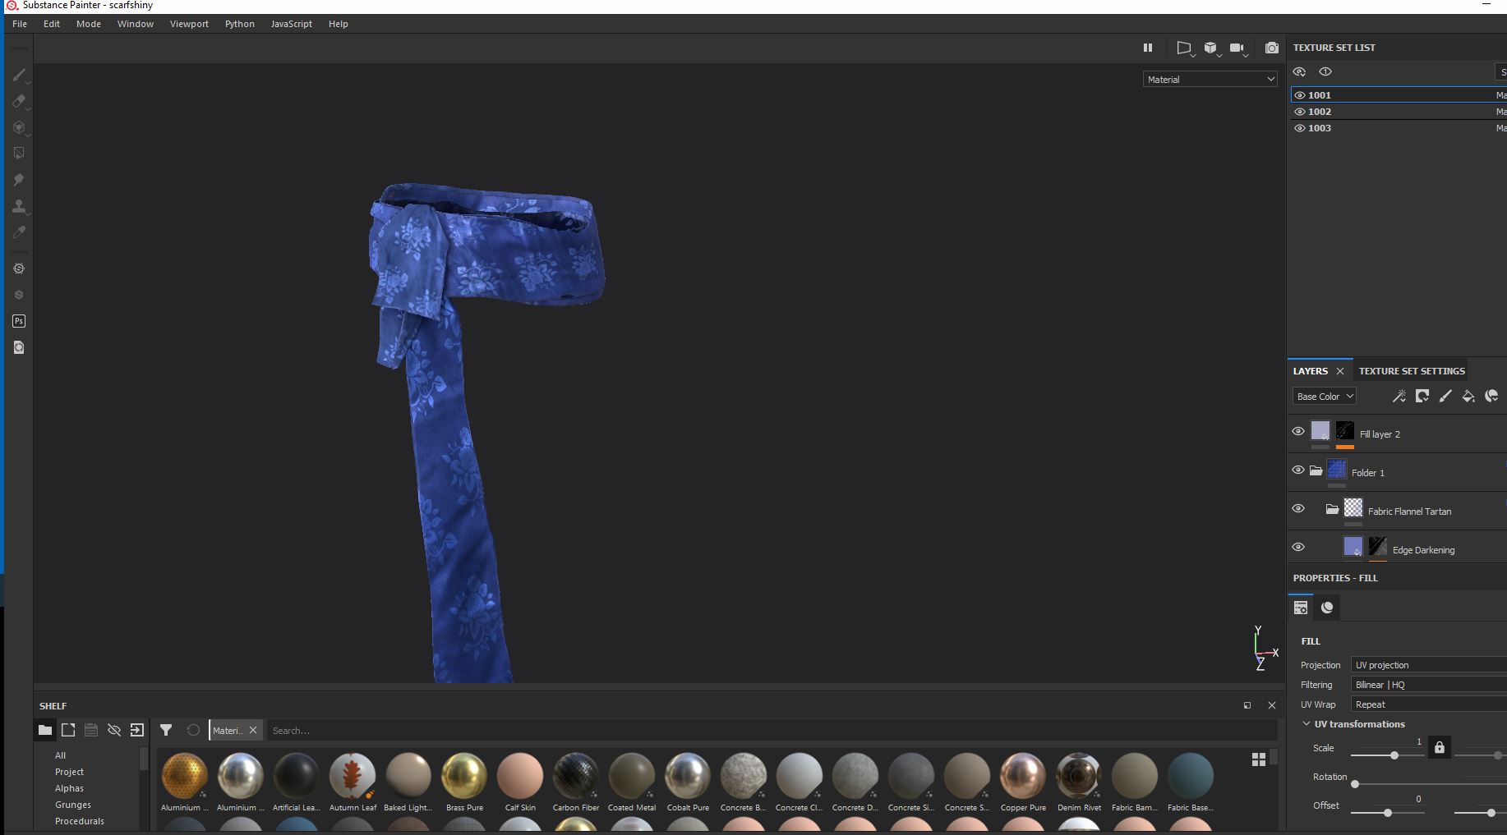Viewport: 1507px width, 835px height.
Task: Click the Export to Photoshop icon
Action: pos(19,321)
